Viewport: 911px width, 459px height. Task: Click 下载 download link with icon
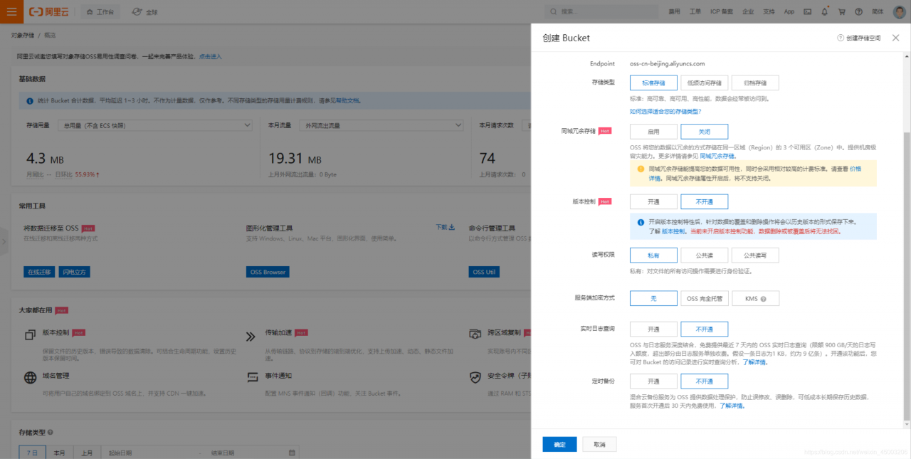click(446, 227)
